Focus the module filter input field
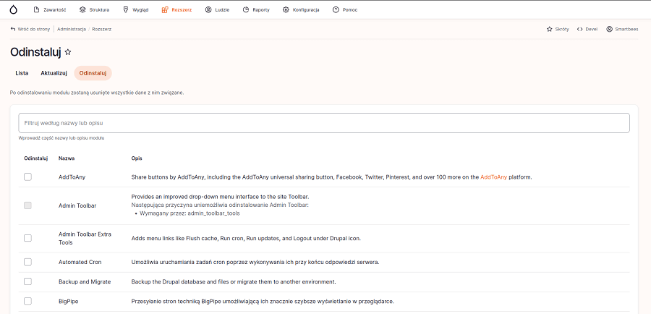Screen dimensions: 651x314 point(324,123)
